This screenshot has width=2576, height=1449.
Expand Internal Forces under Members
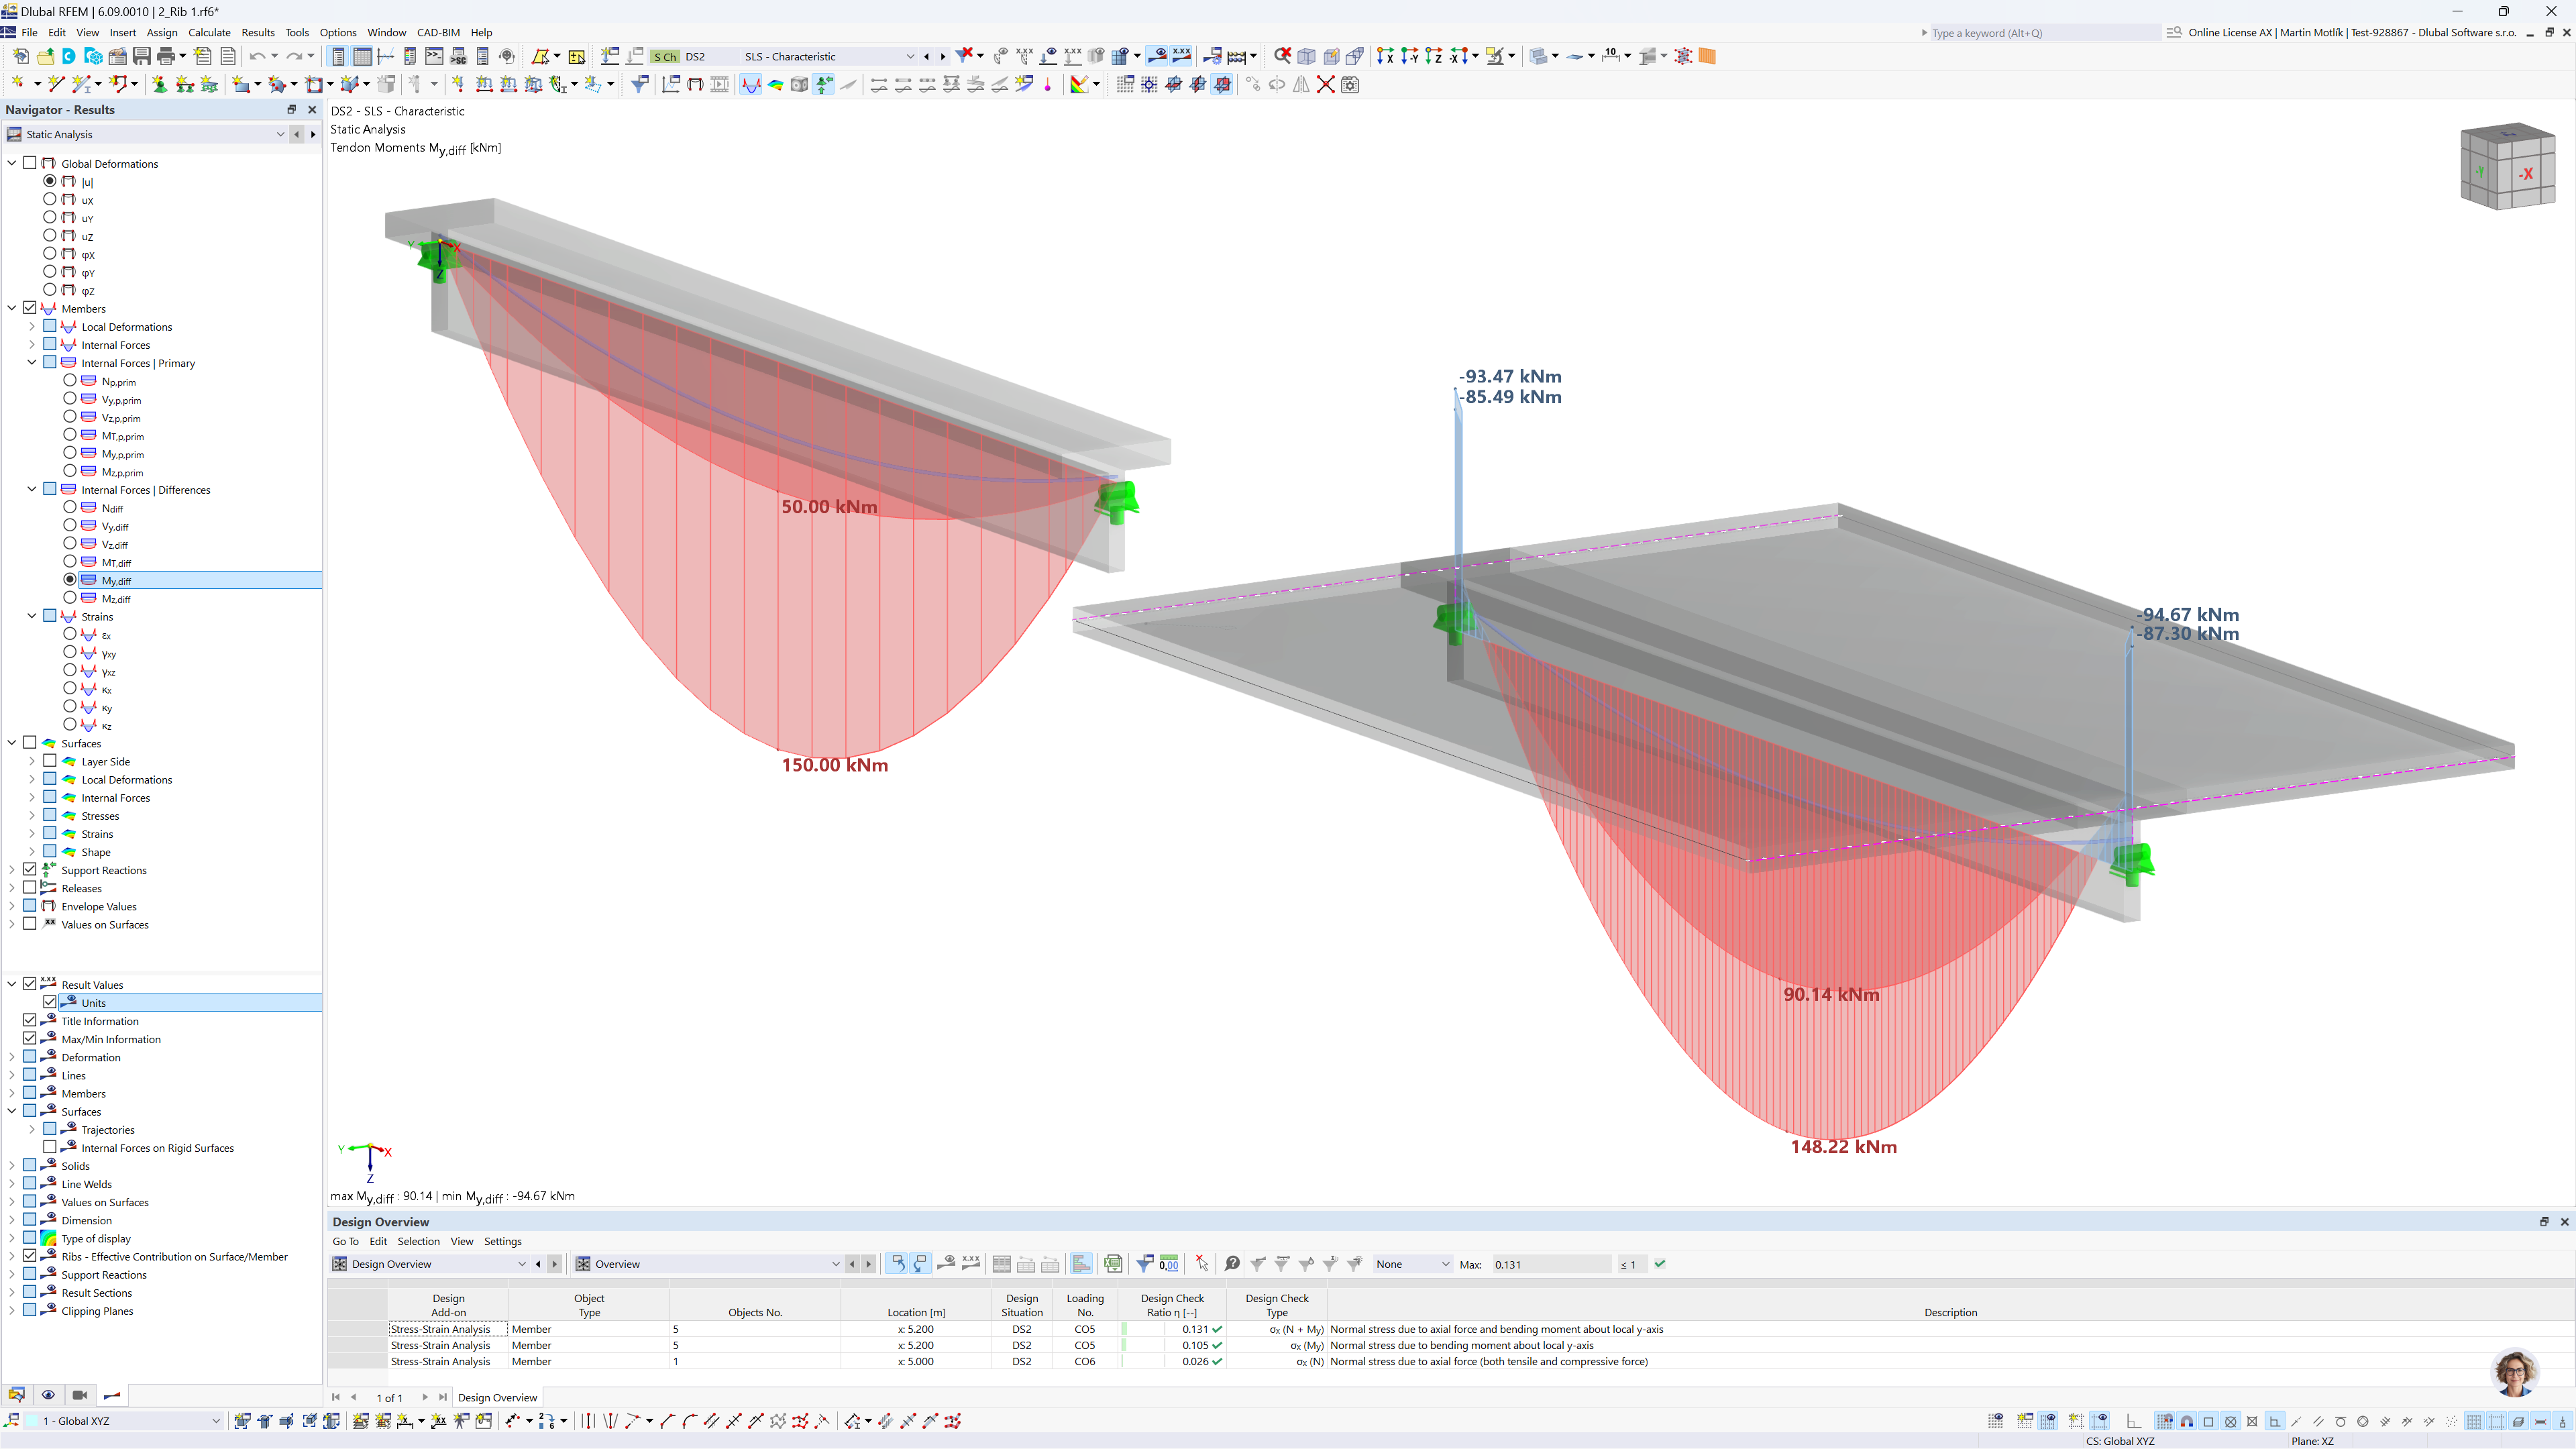[x=31, y=344]
